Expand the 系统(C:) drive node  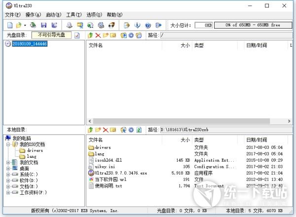pos(8,175)
